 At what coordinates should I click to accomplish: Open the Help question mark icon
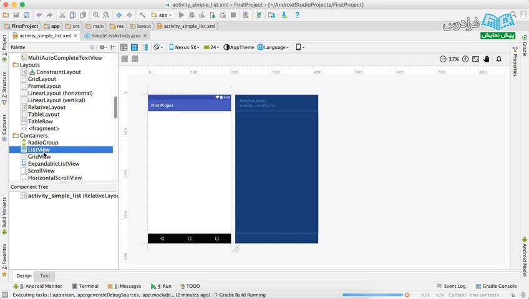point(297,14)
